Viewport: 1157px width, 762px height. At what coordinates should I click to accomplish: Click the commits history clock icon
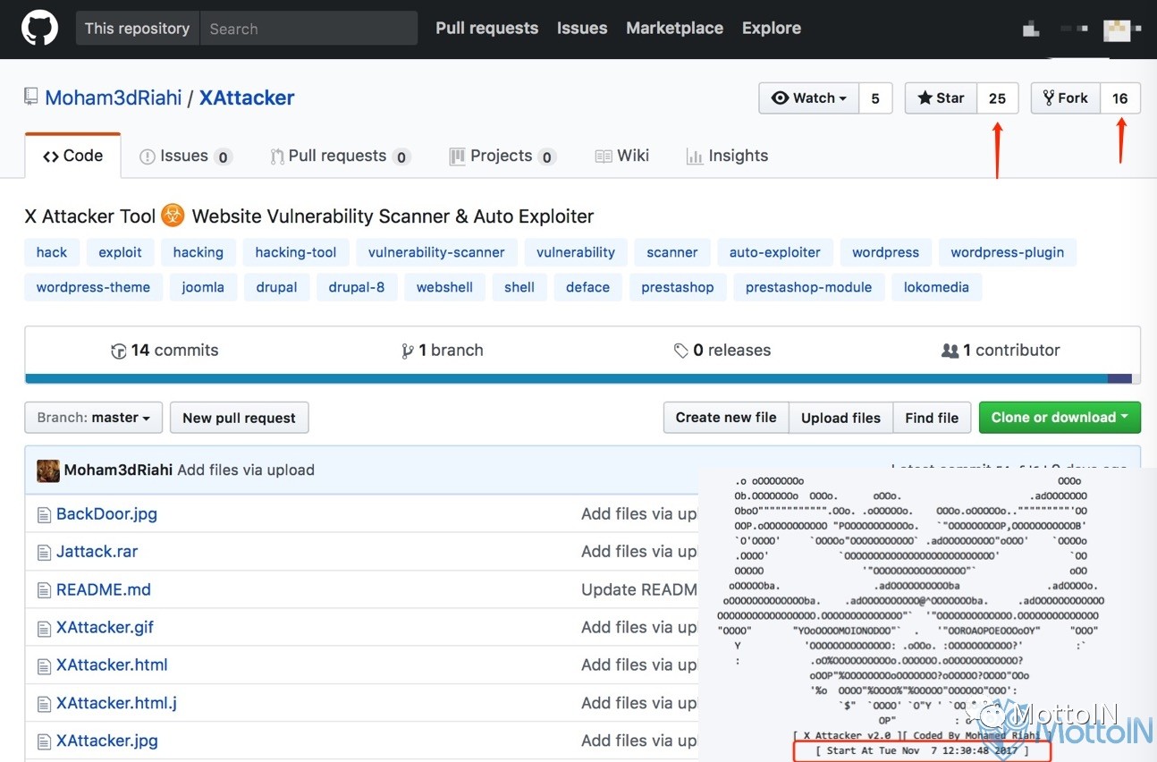click(118, 351)
